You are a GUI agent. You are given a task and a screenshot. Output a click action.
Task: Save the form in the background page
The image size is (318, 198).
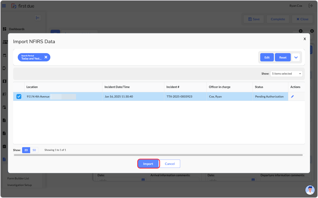pos(254,19)
